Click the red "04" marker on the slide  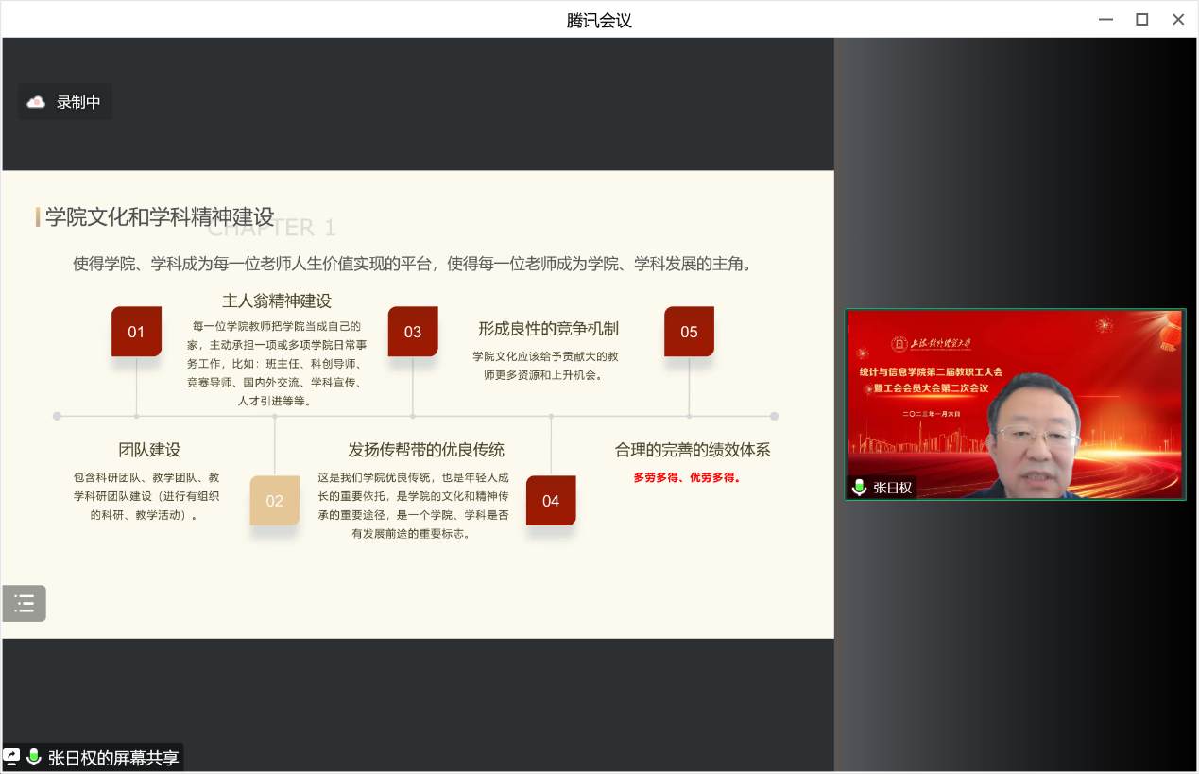coord(551,501)
